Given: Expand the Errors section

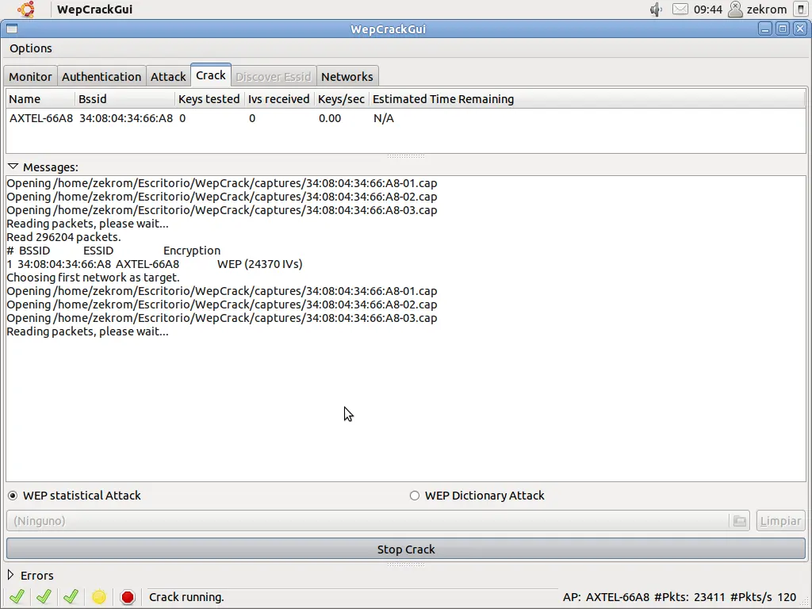Looking at the screenshot, I should coord(10,575).
